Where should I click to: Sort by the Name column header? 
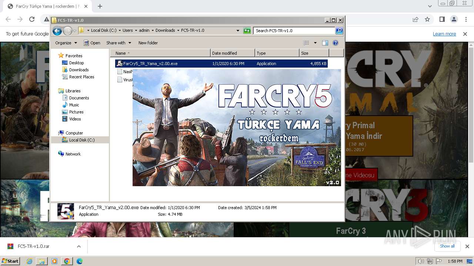click(160, 53)
